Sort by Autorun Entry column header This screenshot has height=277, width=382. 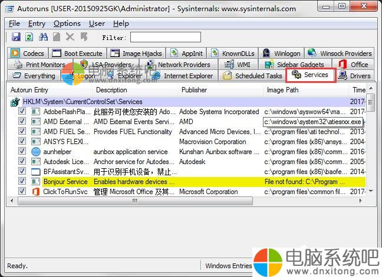coord(50,90)
